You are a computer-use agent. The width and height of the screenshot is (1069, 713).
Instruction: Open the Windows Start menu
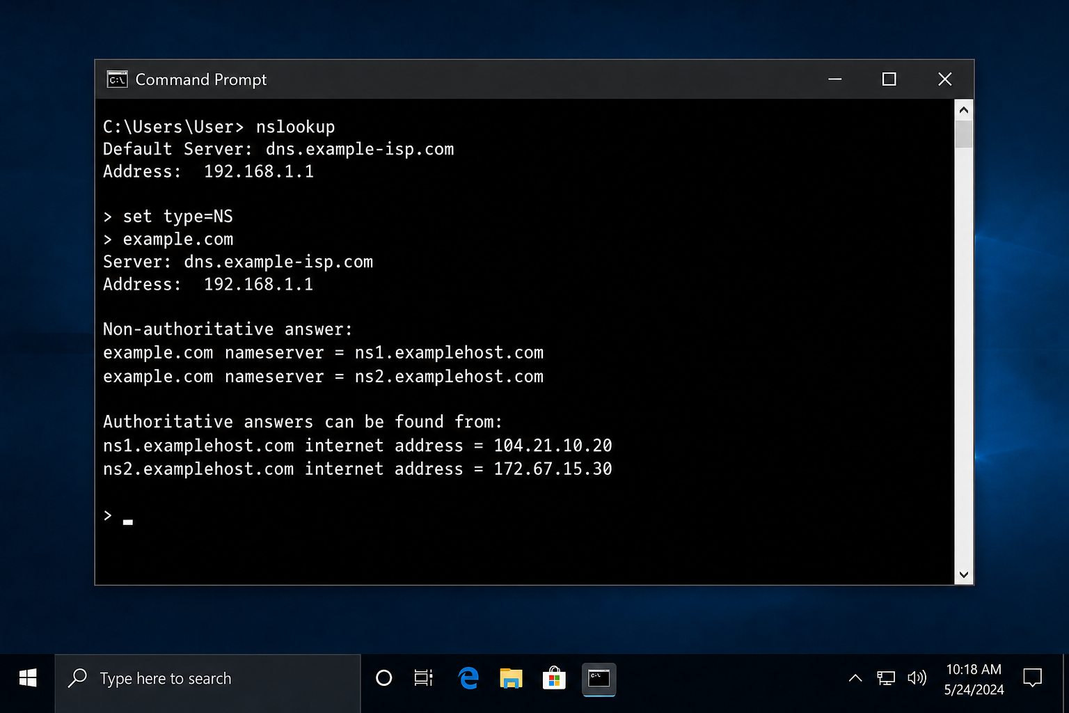(x=28, y=678)
